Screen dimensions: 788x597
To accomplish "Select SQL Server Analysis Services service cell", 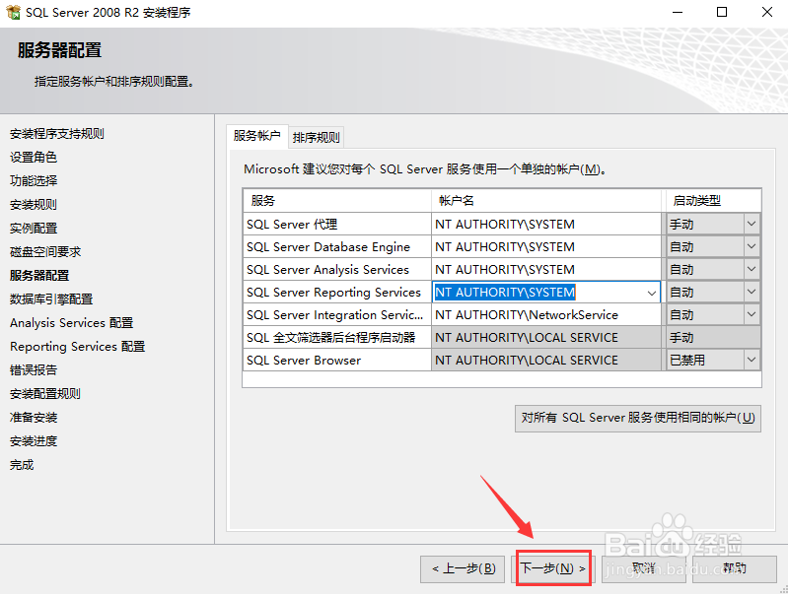I will click(337, 269).
